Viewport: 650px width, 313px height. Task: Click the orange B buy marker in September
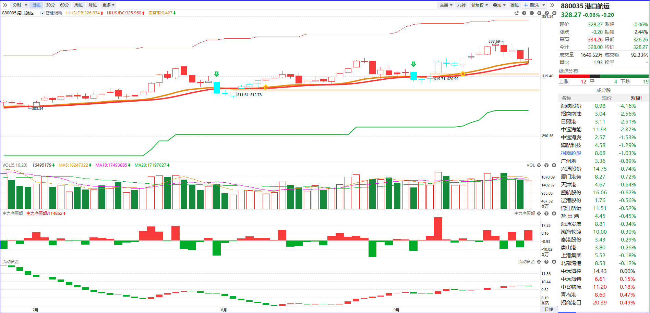(x=463, y=74)
